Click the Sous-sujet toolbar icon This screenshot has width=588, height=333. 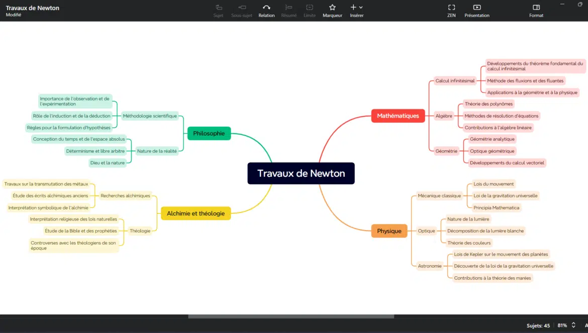[x=242, y=8]
